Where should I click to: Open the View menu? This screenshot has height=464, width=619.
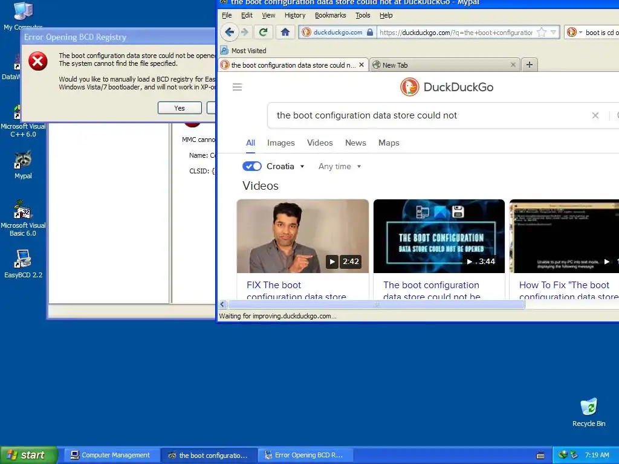pos(268,15)
